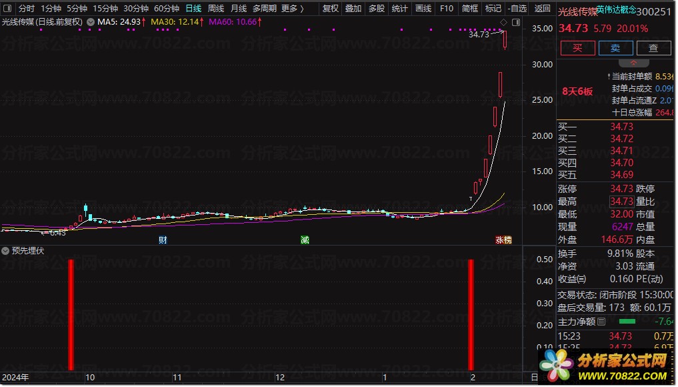Click the 标记 mark button
This screenshot has height=387, width=678.
(x=493, y=8)
